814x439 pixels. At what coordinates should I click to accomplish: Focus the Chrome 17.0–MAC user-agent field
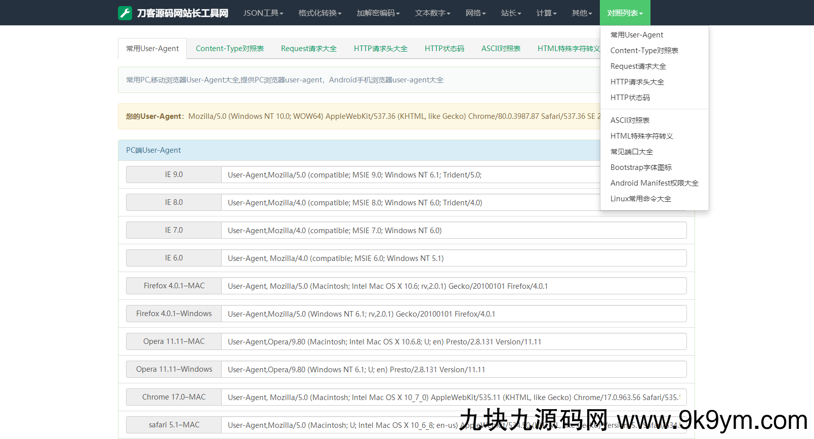click(453, 397)
